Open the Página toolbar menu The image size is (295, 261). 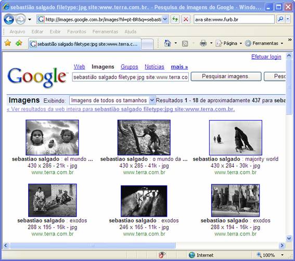tap(228, 43)
